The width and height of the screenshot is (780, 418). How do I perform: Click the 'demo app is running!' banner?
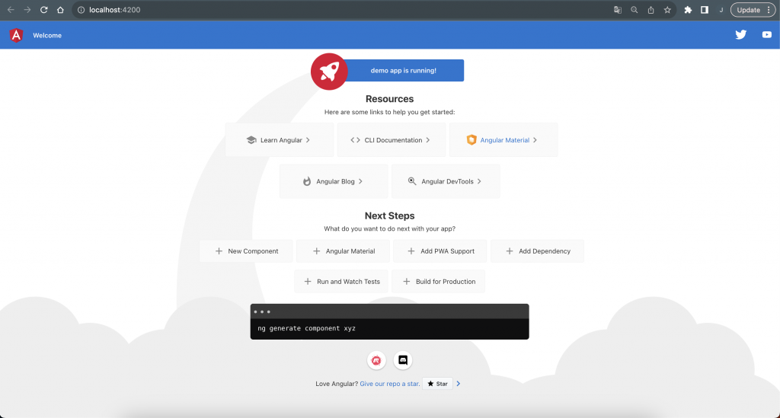[x=403, y=71]
